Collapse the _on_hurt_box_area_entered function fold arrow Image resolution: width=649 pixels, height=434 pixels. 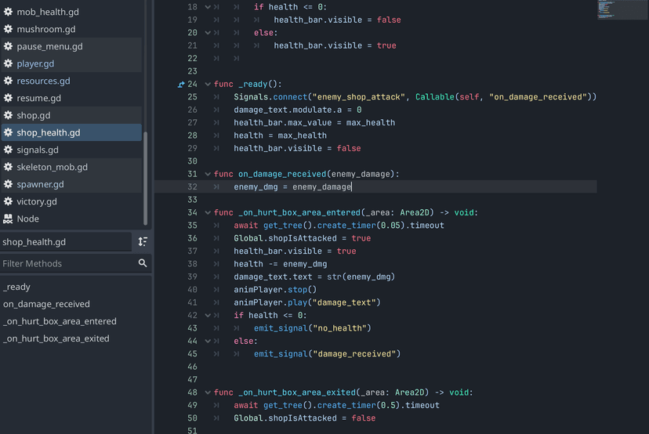point(208,212)
